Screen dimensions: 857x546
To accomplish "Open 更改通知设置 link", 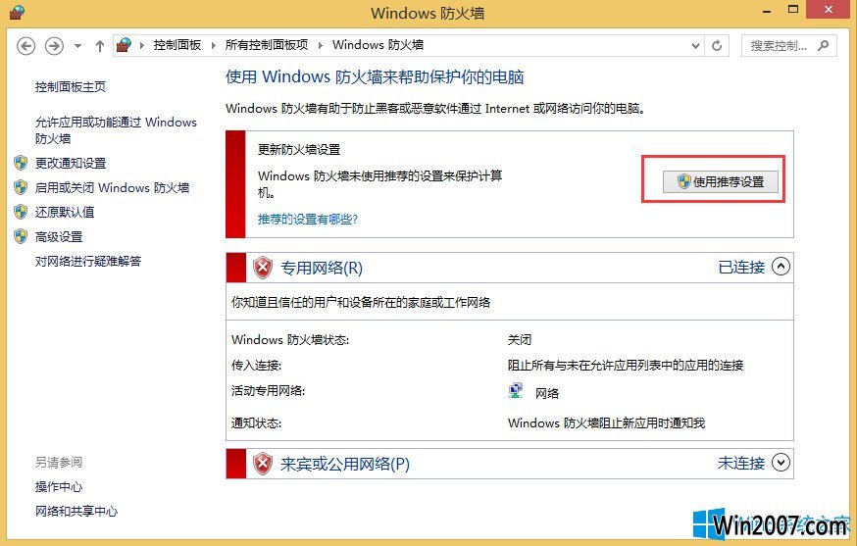I will (71, 163).
